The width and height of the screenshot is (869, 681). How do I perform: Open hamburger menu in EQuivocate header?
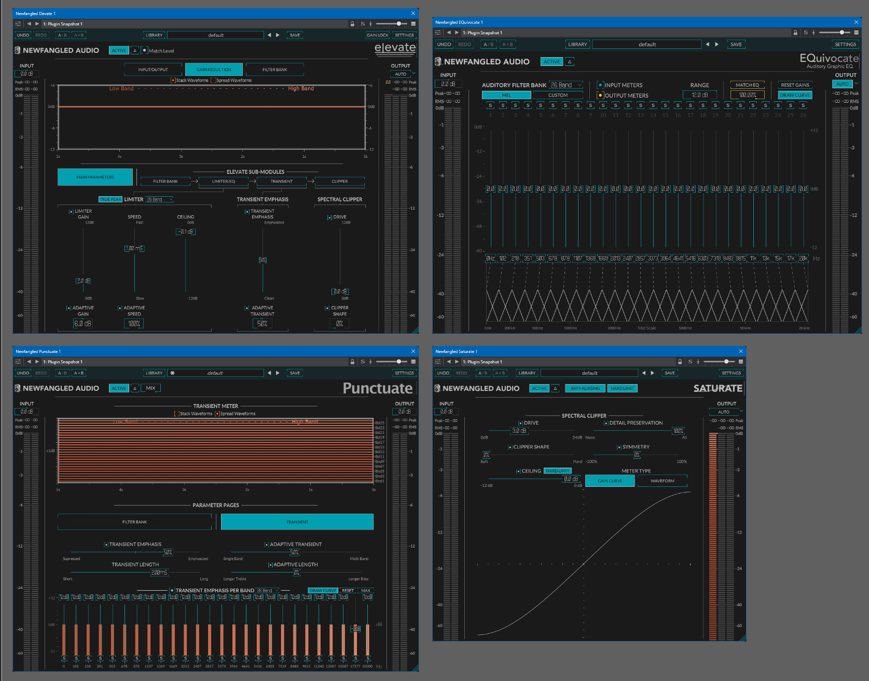857,33
